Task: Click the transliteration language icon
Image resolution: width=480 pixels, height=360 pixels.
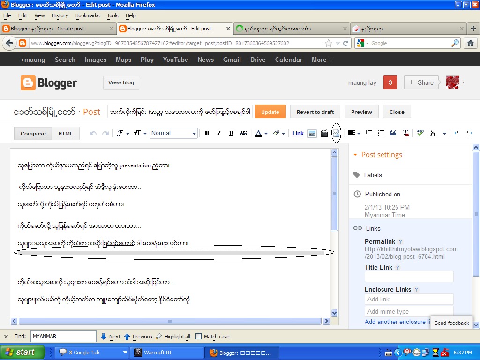Action: point(433,133)
